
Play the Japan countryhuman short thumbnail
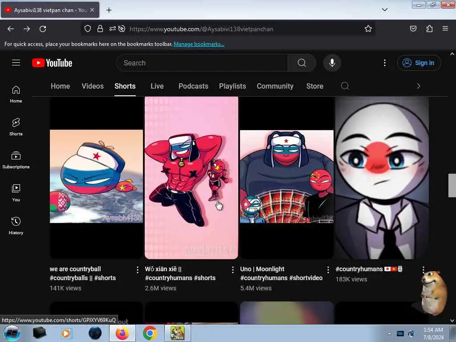(x=382, y=178)
